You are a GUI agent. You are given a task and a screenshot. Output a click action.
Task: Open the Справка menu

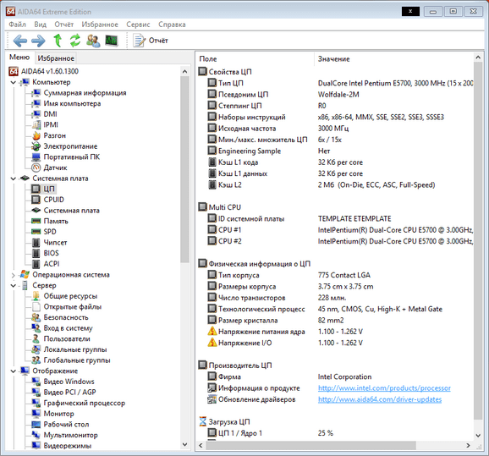[172, 25]
